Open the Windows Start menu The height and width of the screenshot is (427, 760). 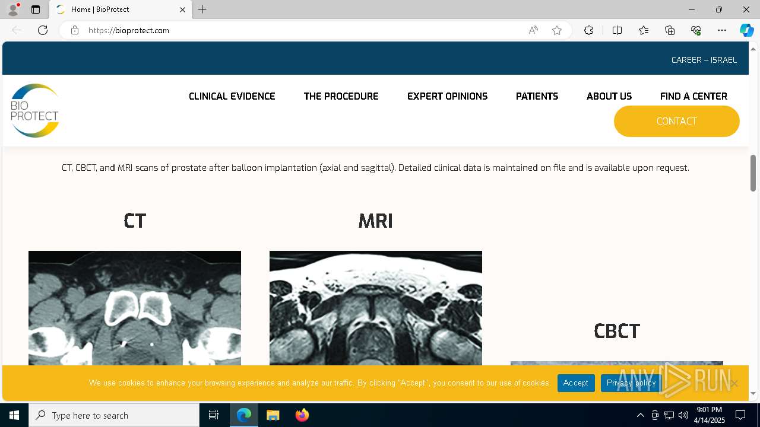[14, 415]
